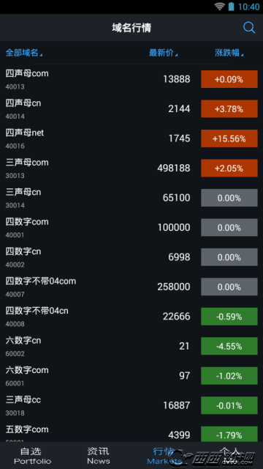This screenshot has width=263, height=469.
Task: Select the 三声母cc 30018 row
Action: coord(131,405)
